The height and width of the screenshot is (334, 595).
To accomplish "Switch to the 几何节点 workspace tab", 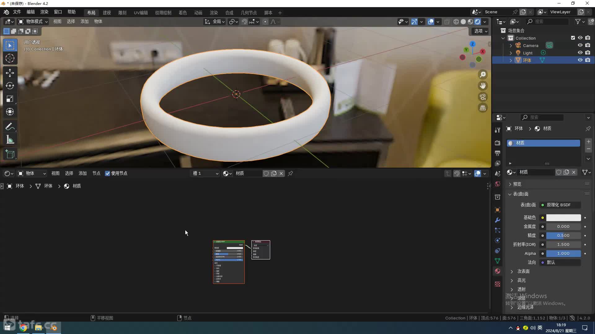I will tap(249, 13).
